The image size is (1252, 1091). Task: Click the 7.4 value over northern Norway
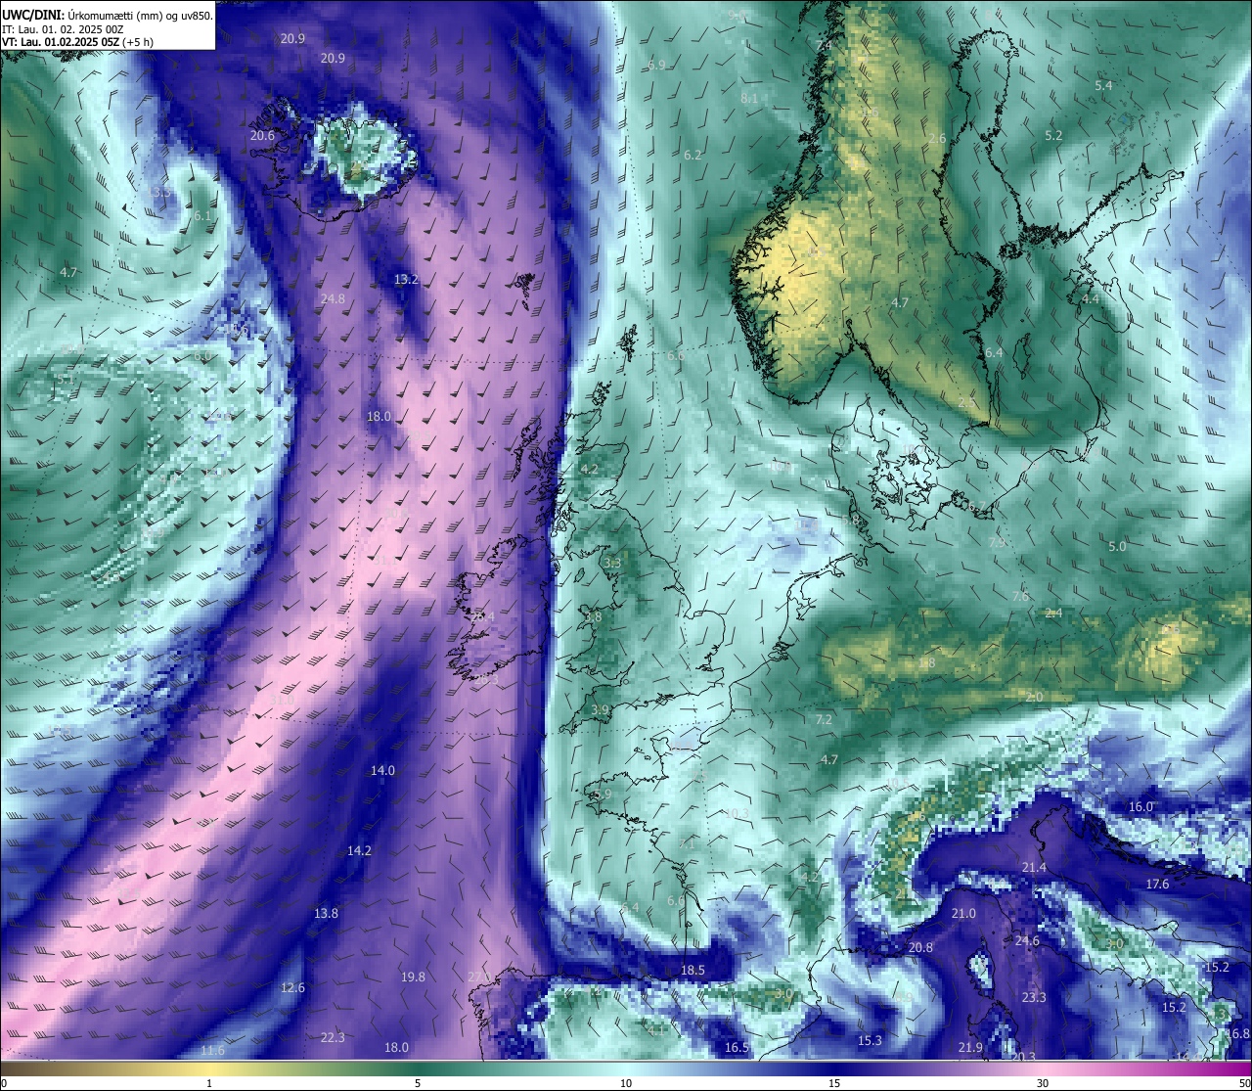824,46
